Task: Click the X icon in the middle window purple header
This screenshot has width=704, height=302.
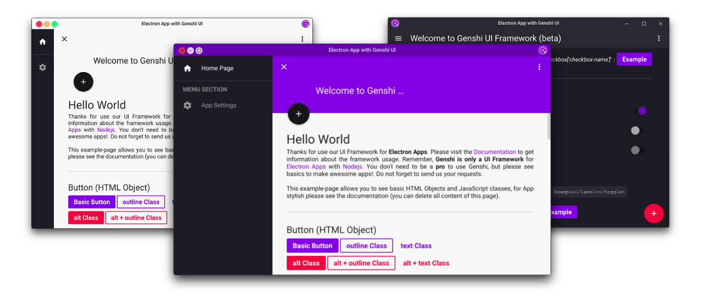Action: 284,67
